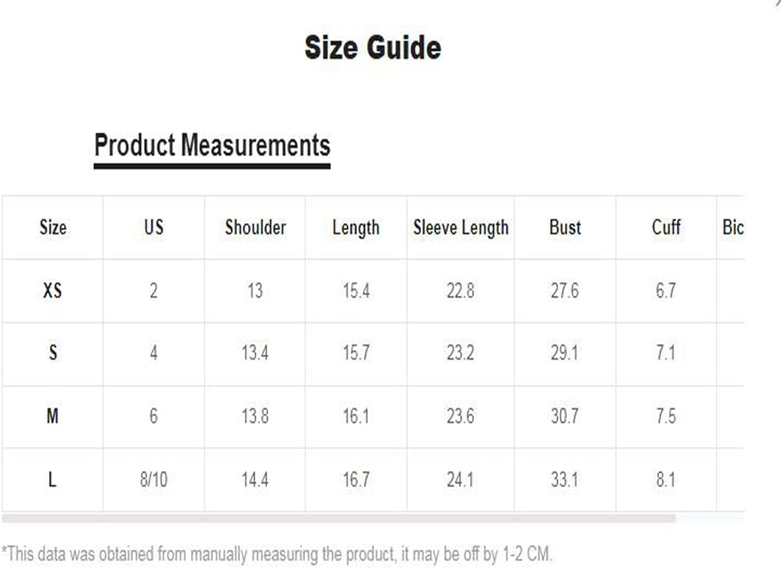Select the L size row label

point(53,480)
